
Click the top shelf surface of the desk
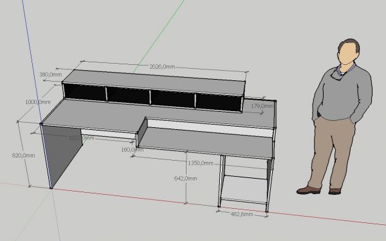[154, 82]
